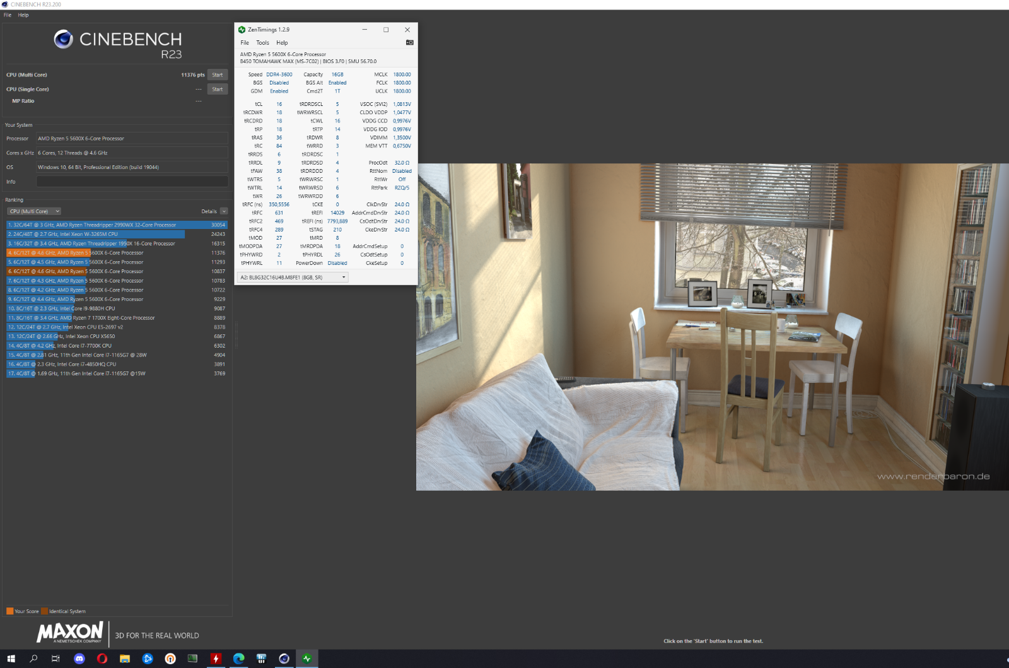Viewport: 1009px width, 668px height.
Task: Open the memory module selector dropdown
Action: pyautogui.click(x=293, y=278)
